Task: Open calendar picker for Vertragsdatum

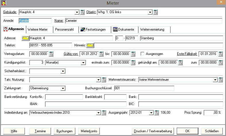Action: pyautogui.click(x=51, y=54)
